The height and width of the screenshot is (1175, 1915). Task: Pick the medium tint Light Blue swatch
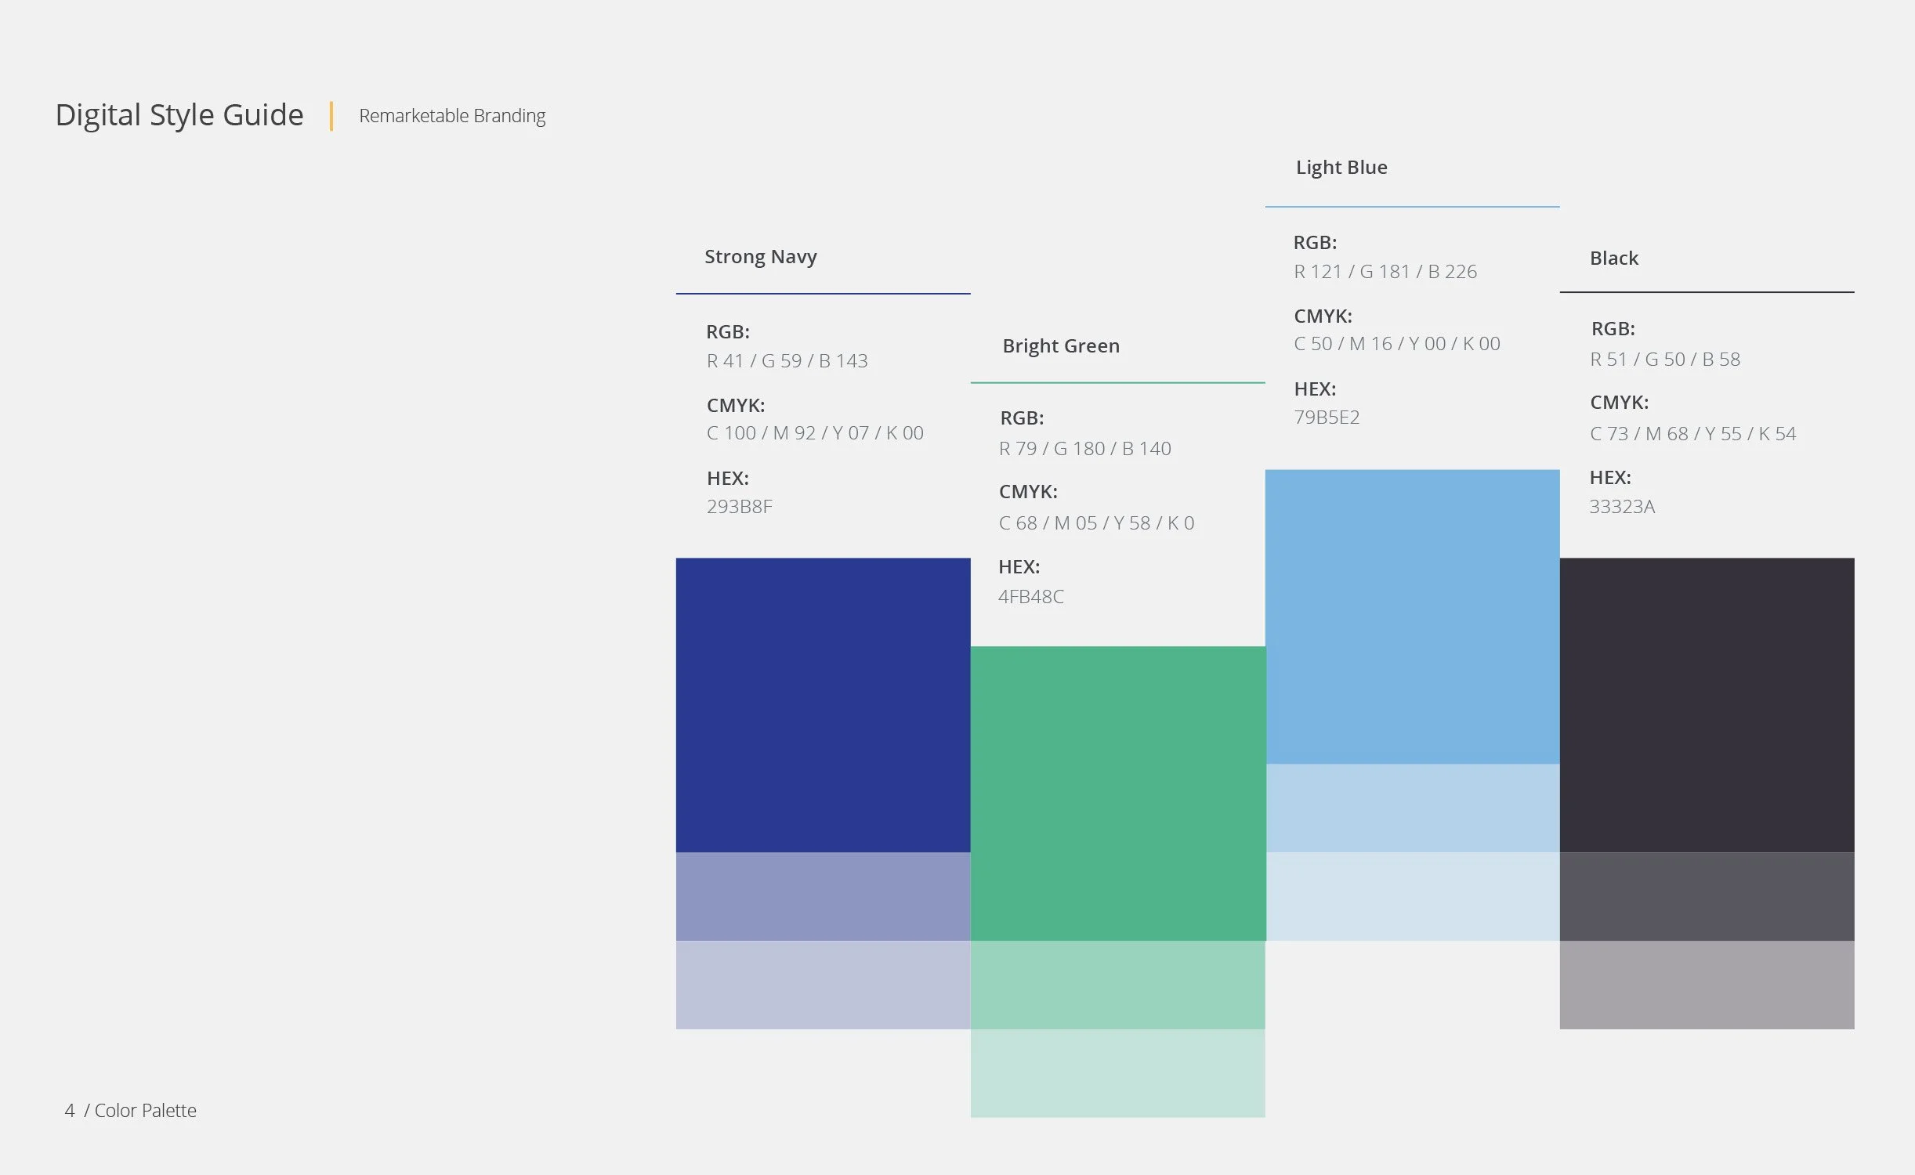click(1412, 808)
